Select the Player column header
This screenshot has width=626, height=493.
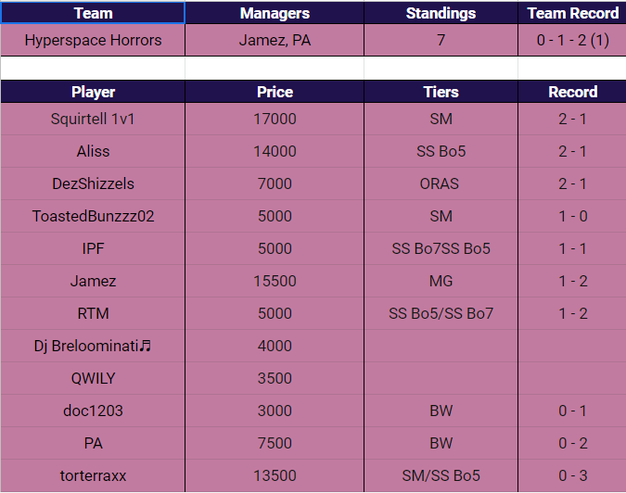pos(93,92)
